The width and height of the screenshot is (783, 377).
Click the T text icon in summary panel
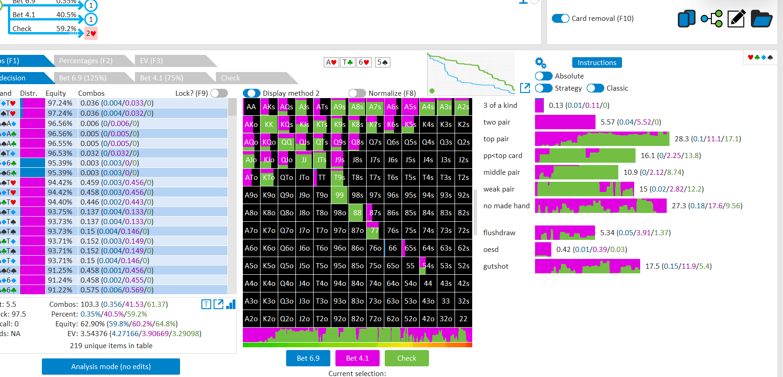click(206, 304)
